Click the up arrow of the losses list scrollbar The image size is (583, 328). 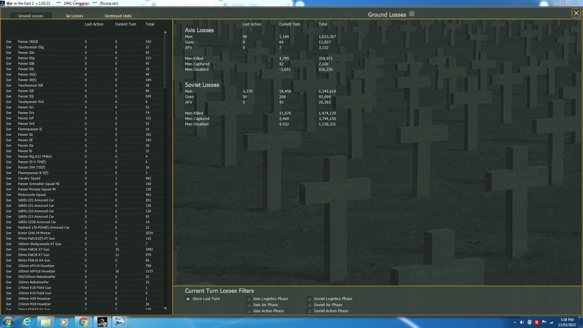pos(165,32)
